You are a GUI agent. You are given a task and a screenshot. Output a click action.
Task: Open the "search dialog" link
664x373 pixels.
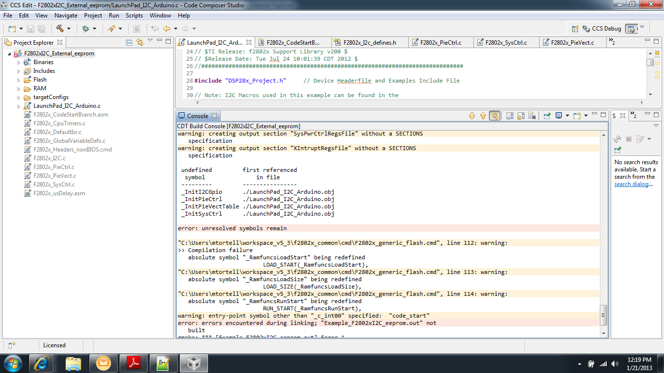point(630,184)
